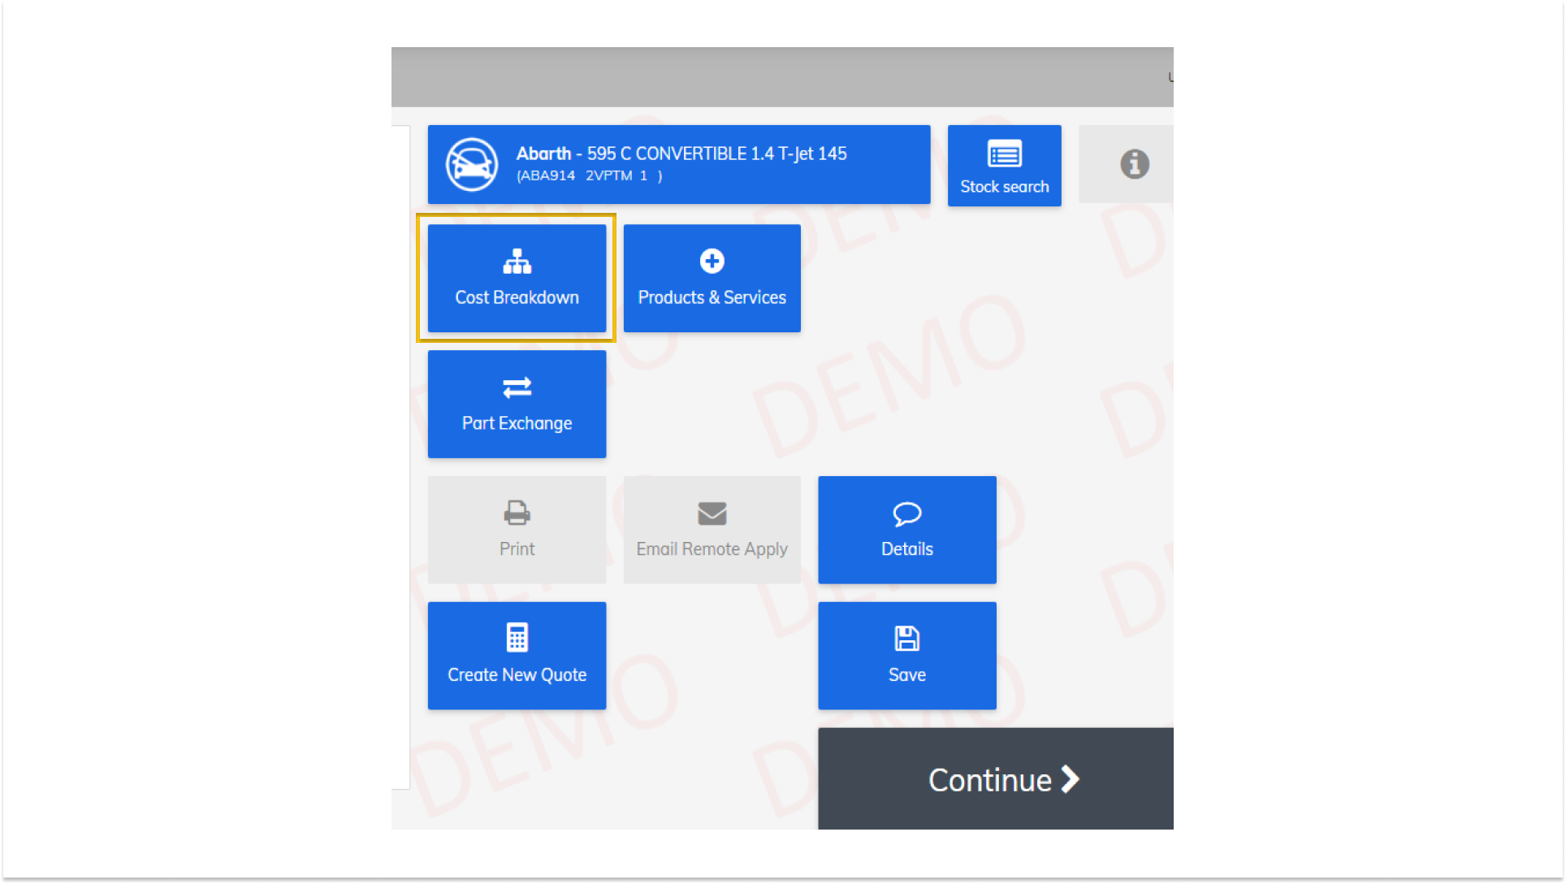Open Products & Services tile
This screenshot has height=884, width=1566.
[712, 278]
